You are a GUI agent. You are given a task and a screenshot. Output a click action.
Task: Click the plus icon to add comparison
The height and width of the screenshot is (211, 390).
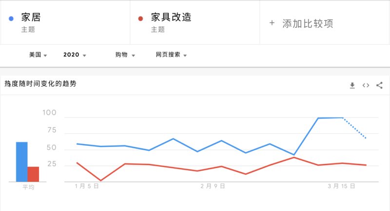[272, 23]
